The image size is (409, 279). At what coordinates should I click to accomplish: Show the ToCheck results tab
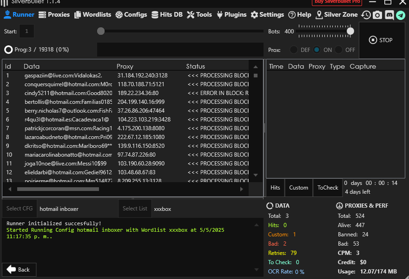[x=328, y=188]
